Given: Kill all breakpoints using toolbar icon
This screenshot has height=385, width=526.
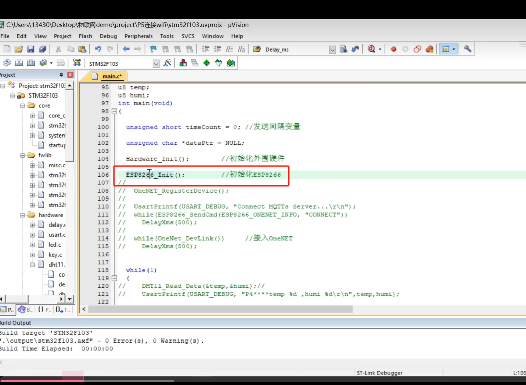Looking at the screenshot, I should tap(429, 49).
